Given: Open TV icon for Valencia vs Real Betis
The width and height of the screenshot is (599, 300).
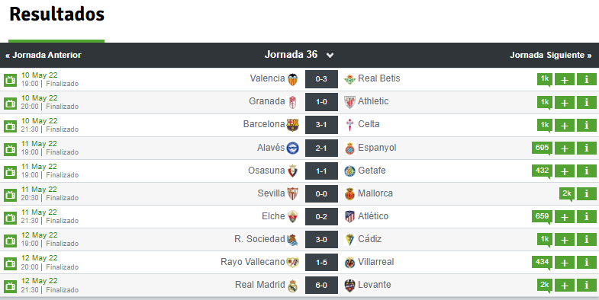Looking at the screenshot, I should [11, 80].
